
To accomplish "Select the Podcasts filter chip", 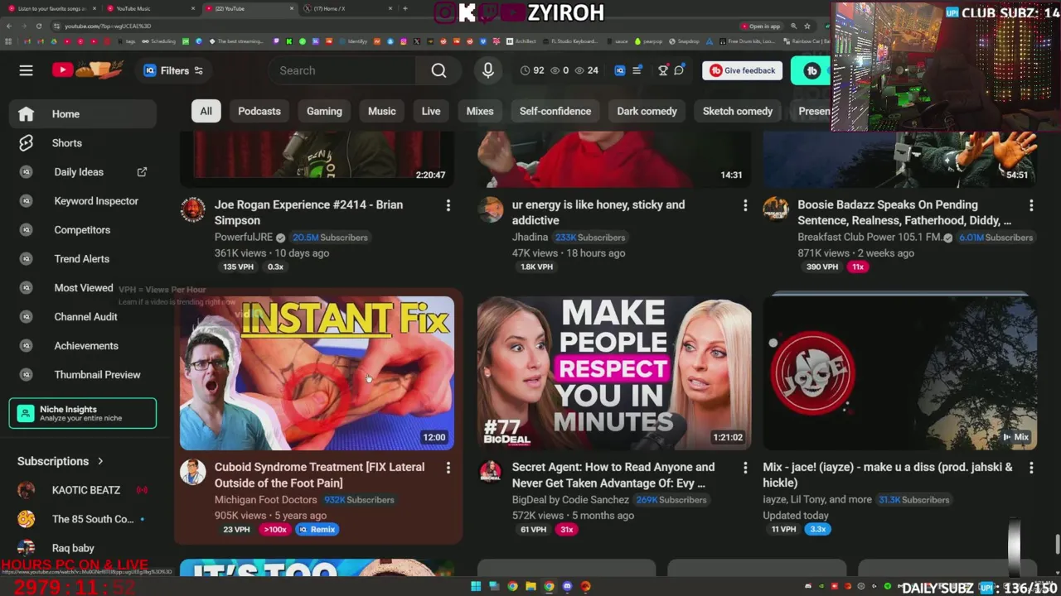I will point(259,111).
